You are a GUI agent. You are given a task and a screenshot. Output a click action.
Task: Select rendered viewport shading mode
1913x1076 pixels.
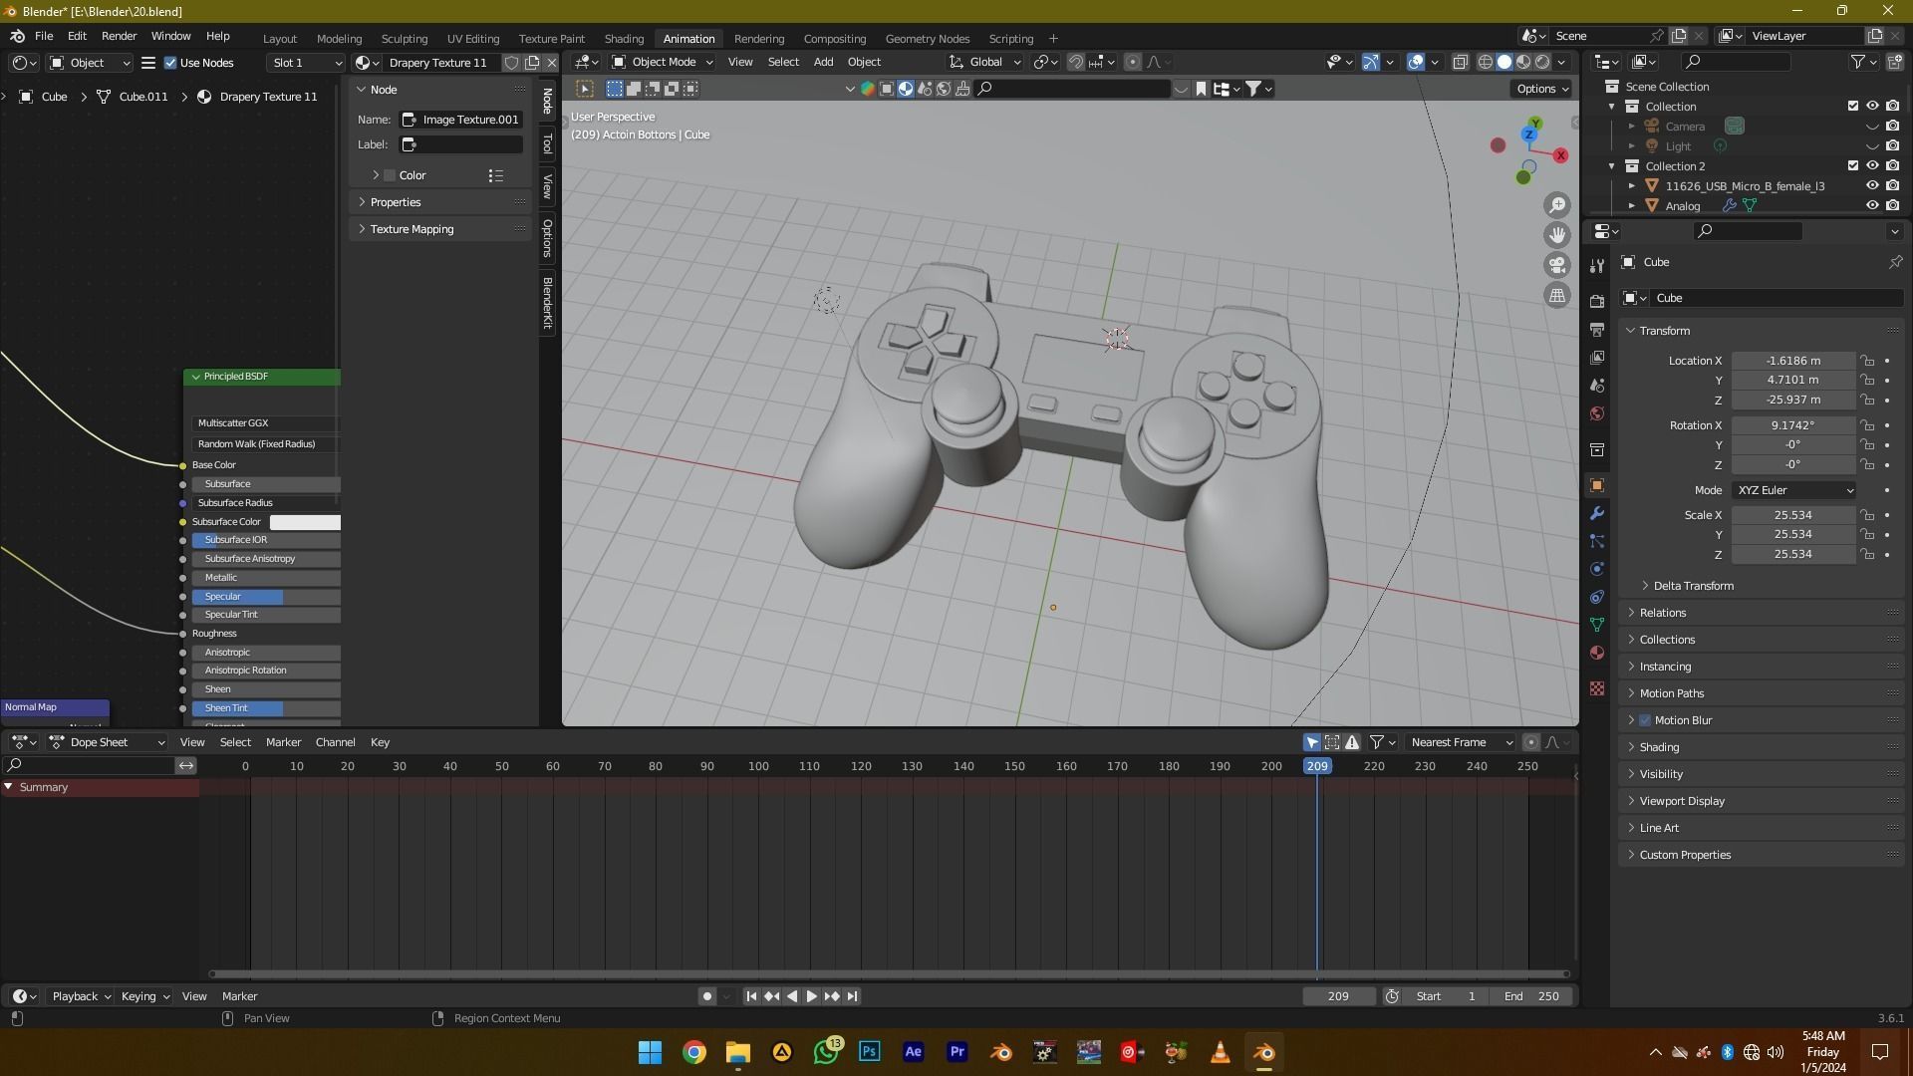click(1542, 62)
